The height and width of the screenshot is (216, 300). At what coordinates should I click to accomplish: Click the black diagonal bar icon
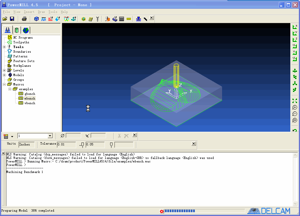coord(145,19)
